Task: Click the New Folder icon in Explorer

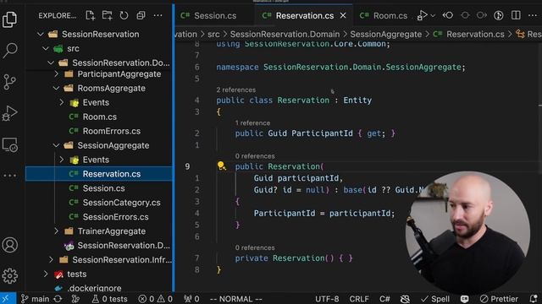Action: point(108,15)
